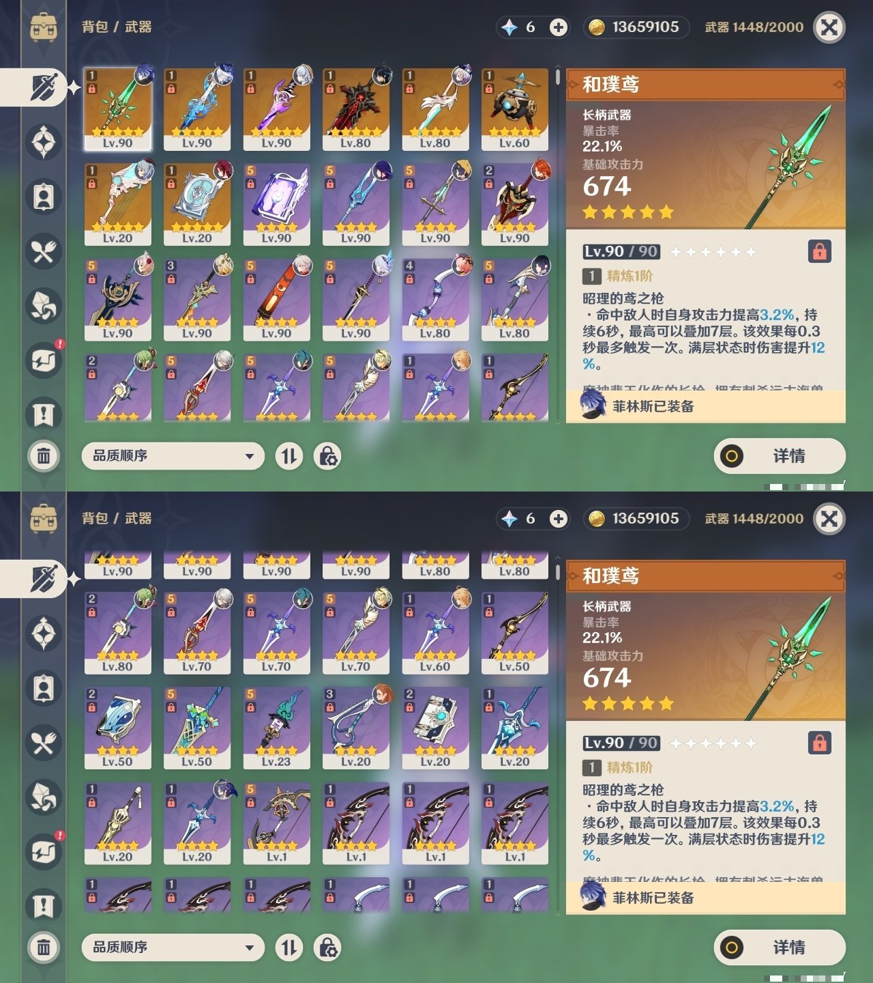Toggle the lock on 和璞鸢 in top detail panel

point(819,251)
